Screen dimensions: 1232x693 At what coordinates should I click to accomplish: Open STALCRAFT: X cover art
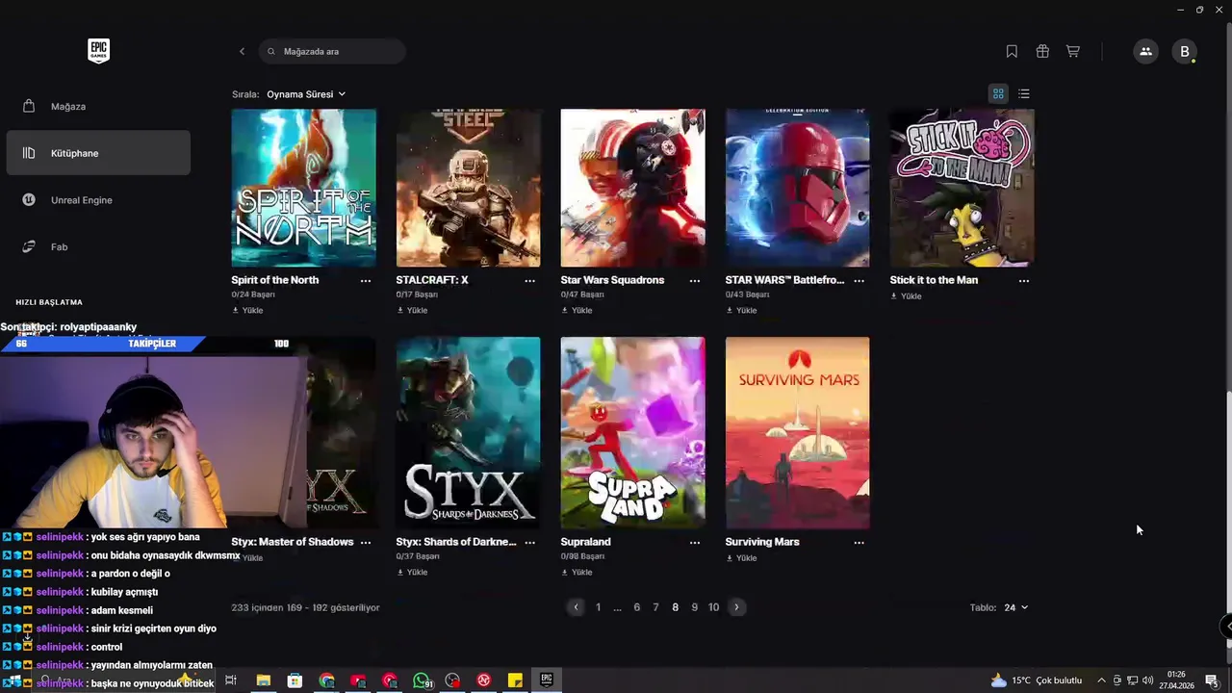pyautogui.click(x=469, y=188)
